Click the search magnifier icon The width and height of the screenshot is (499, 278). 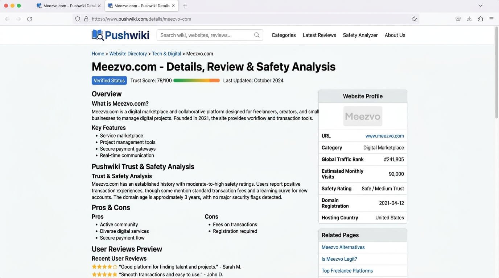(257, 35)
